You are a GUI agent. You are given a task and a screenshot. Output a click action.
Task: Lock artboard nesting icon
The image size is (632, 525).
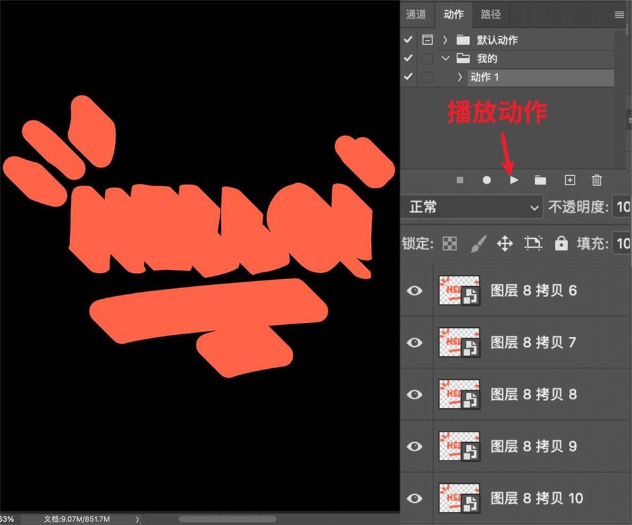pyautogui.click(x=533, y=243)
